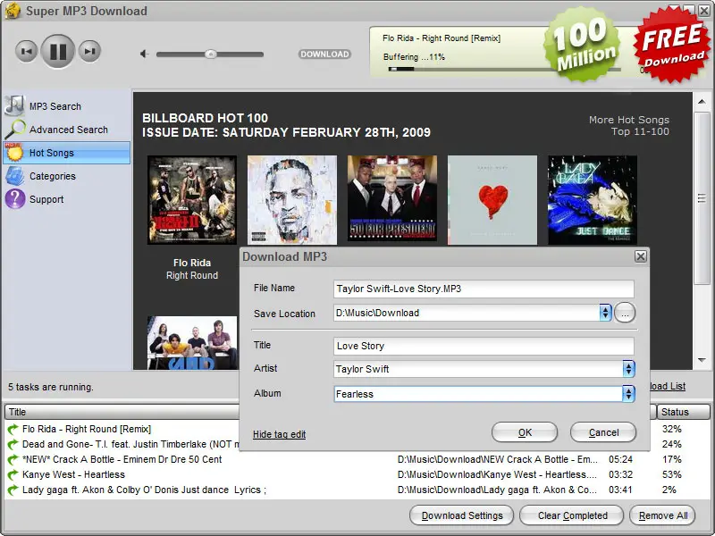Click the 53% status of Heartless
715x536 pixels.
[672, 474]
